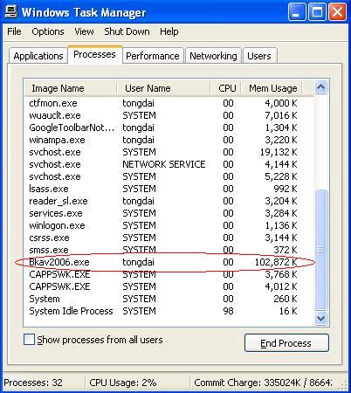Open the File menu
The height and width of the screenshot is (393, 351).
[14, 31]
